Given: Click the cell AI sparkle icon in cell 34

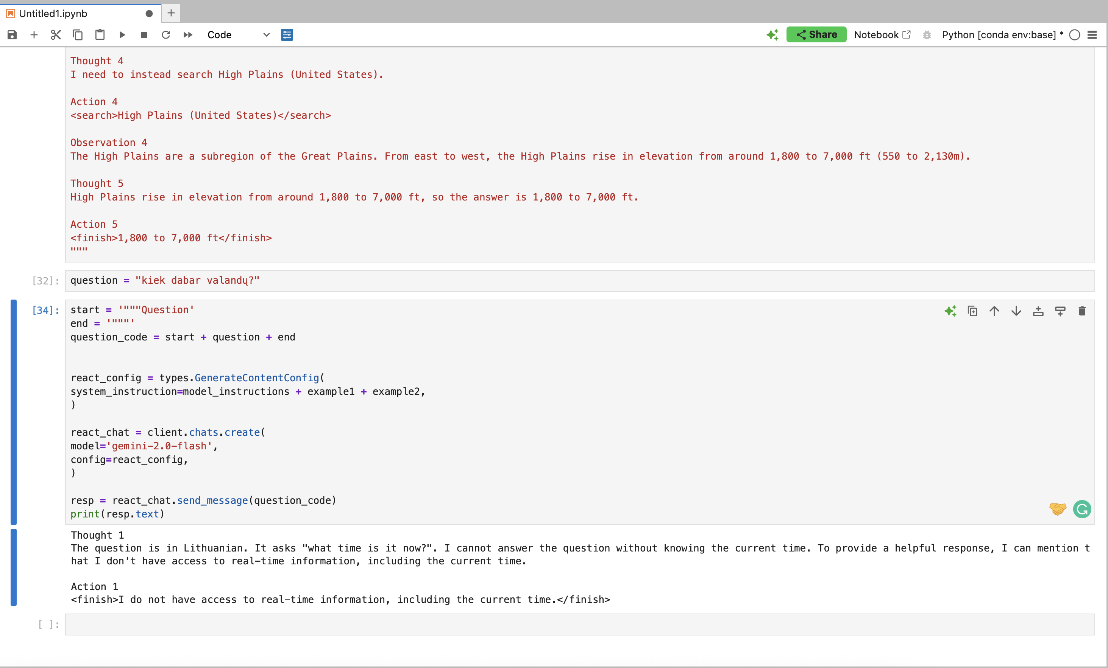Looking at the screenshot, I should pyautogui.click(x=950, y=311).
